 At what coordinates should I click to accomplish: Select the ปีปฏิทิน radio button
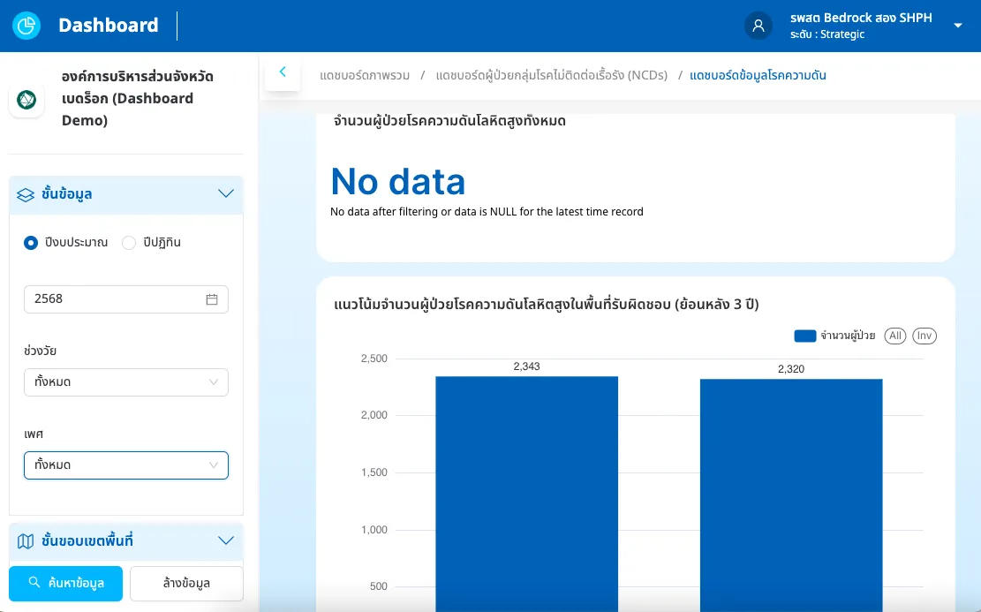(x=129, y=242)
